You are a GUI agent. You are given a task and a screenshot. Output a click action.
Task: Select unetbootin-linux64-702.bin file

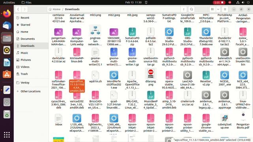tap(243, 57)
